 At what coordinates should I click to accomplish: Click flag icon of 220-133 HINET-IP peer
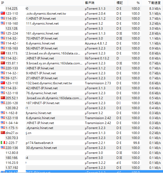3,68
